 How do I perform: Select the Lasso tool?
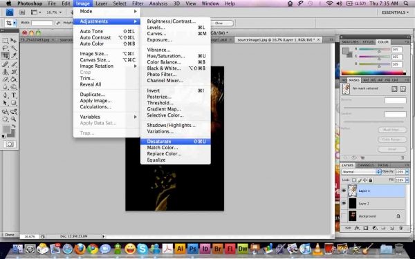coord(5,48)
